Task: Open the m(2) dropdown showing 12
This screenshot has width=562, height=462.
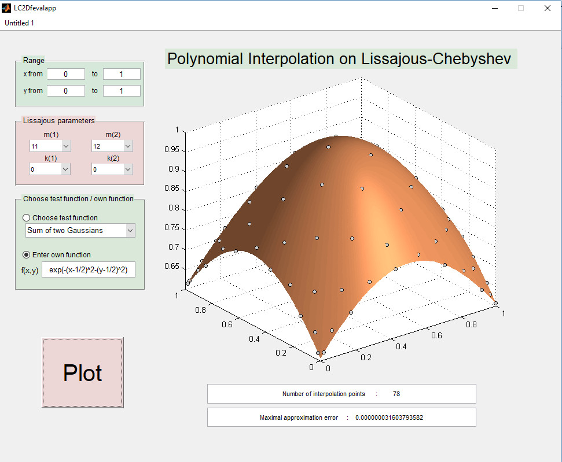Action: pos(112,146)
